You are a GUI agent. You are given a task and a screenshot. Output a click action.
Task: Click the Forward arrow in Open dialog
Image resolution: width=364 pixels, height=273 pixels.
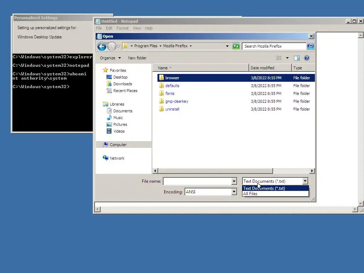point(112,47)
